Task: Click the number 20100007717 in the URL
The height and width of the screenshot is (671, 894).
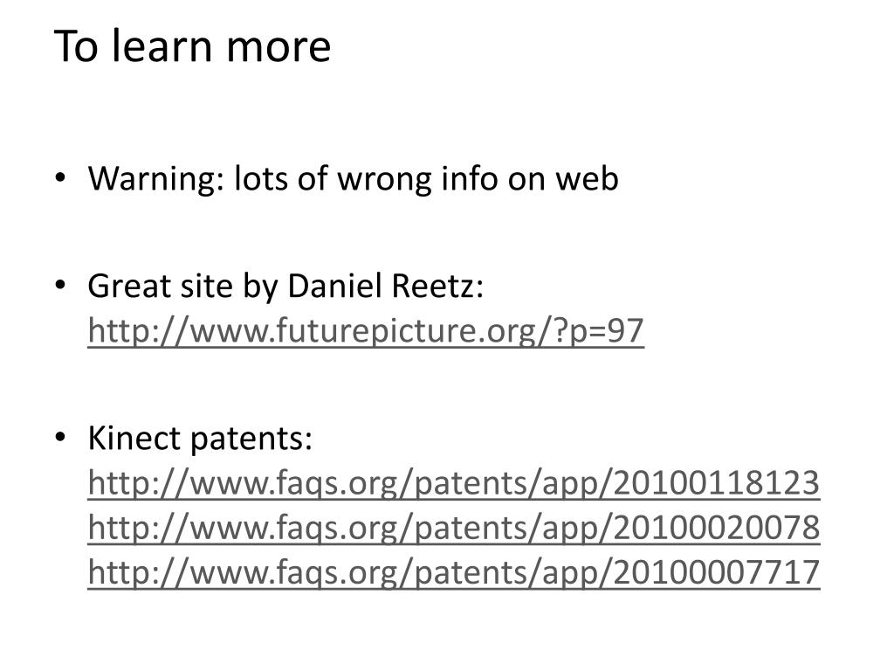Action: 717,572
